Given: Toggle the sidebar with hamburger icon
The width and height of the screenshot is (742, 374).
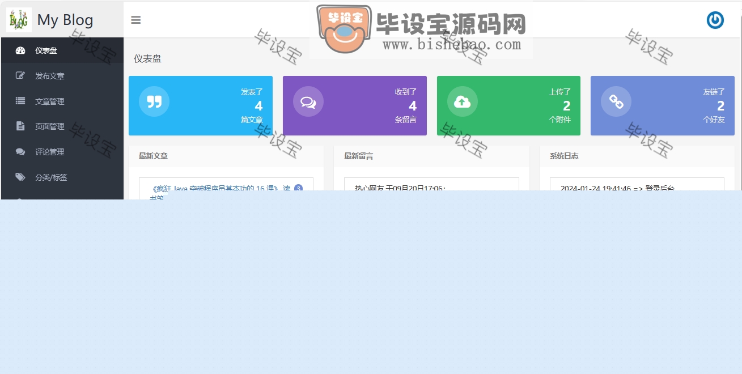Looking at the screenshot, I should coord(135,19).
